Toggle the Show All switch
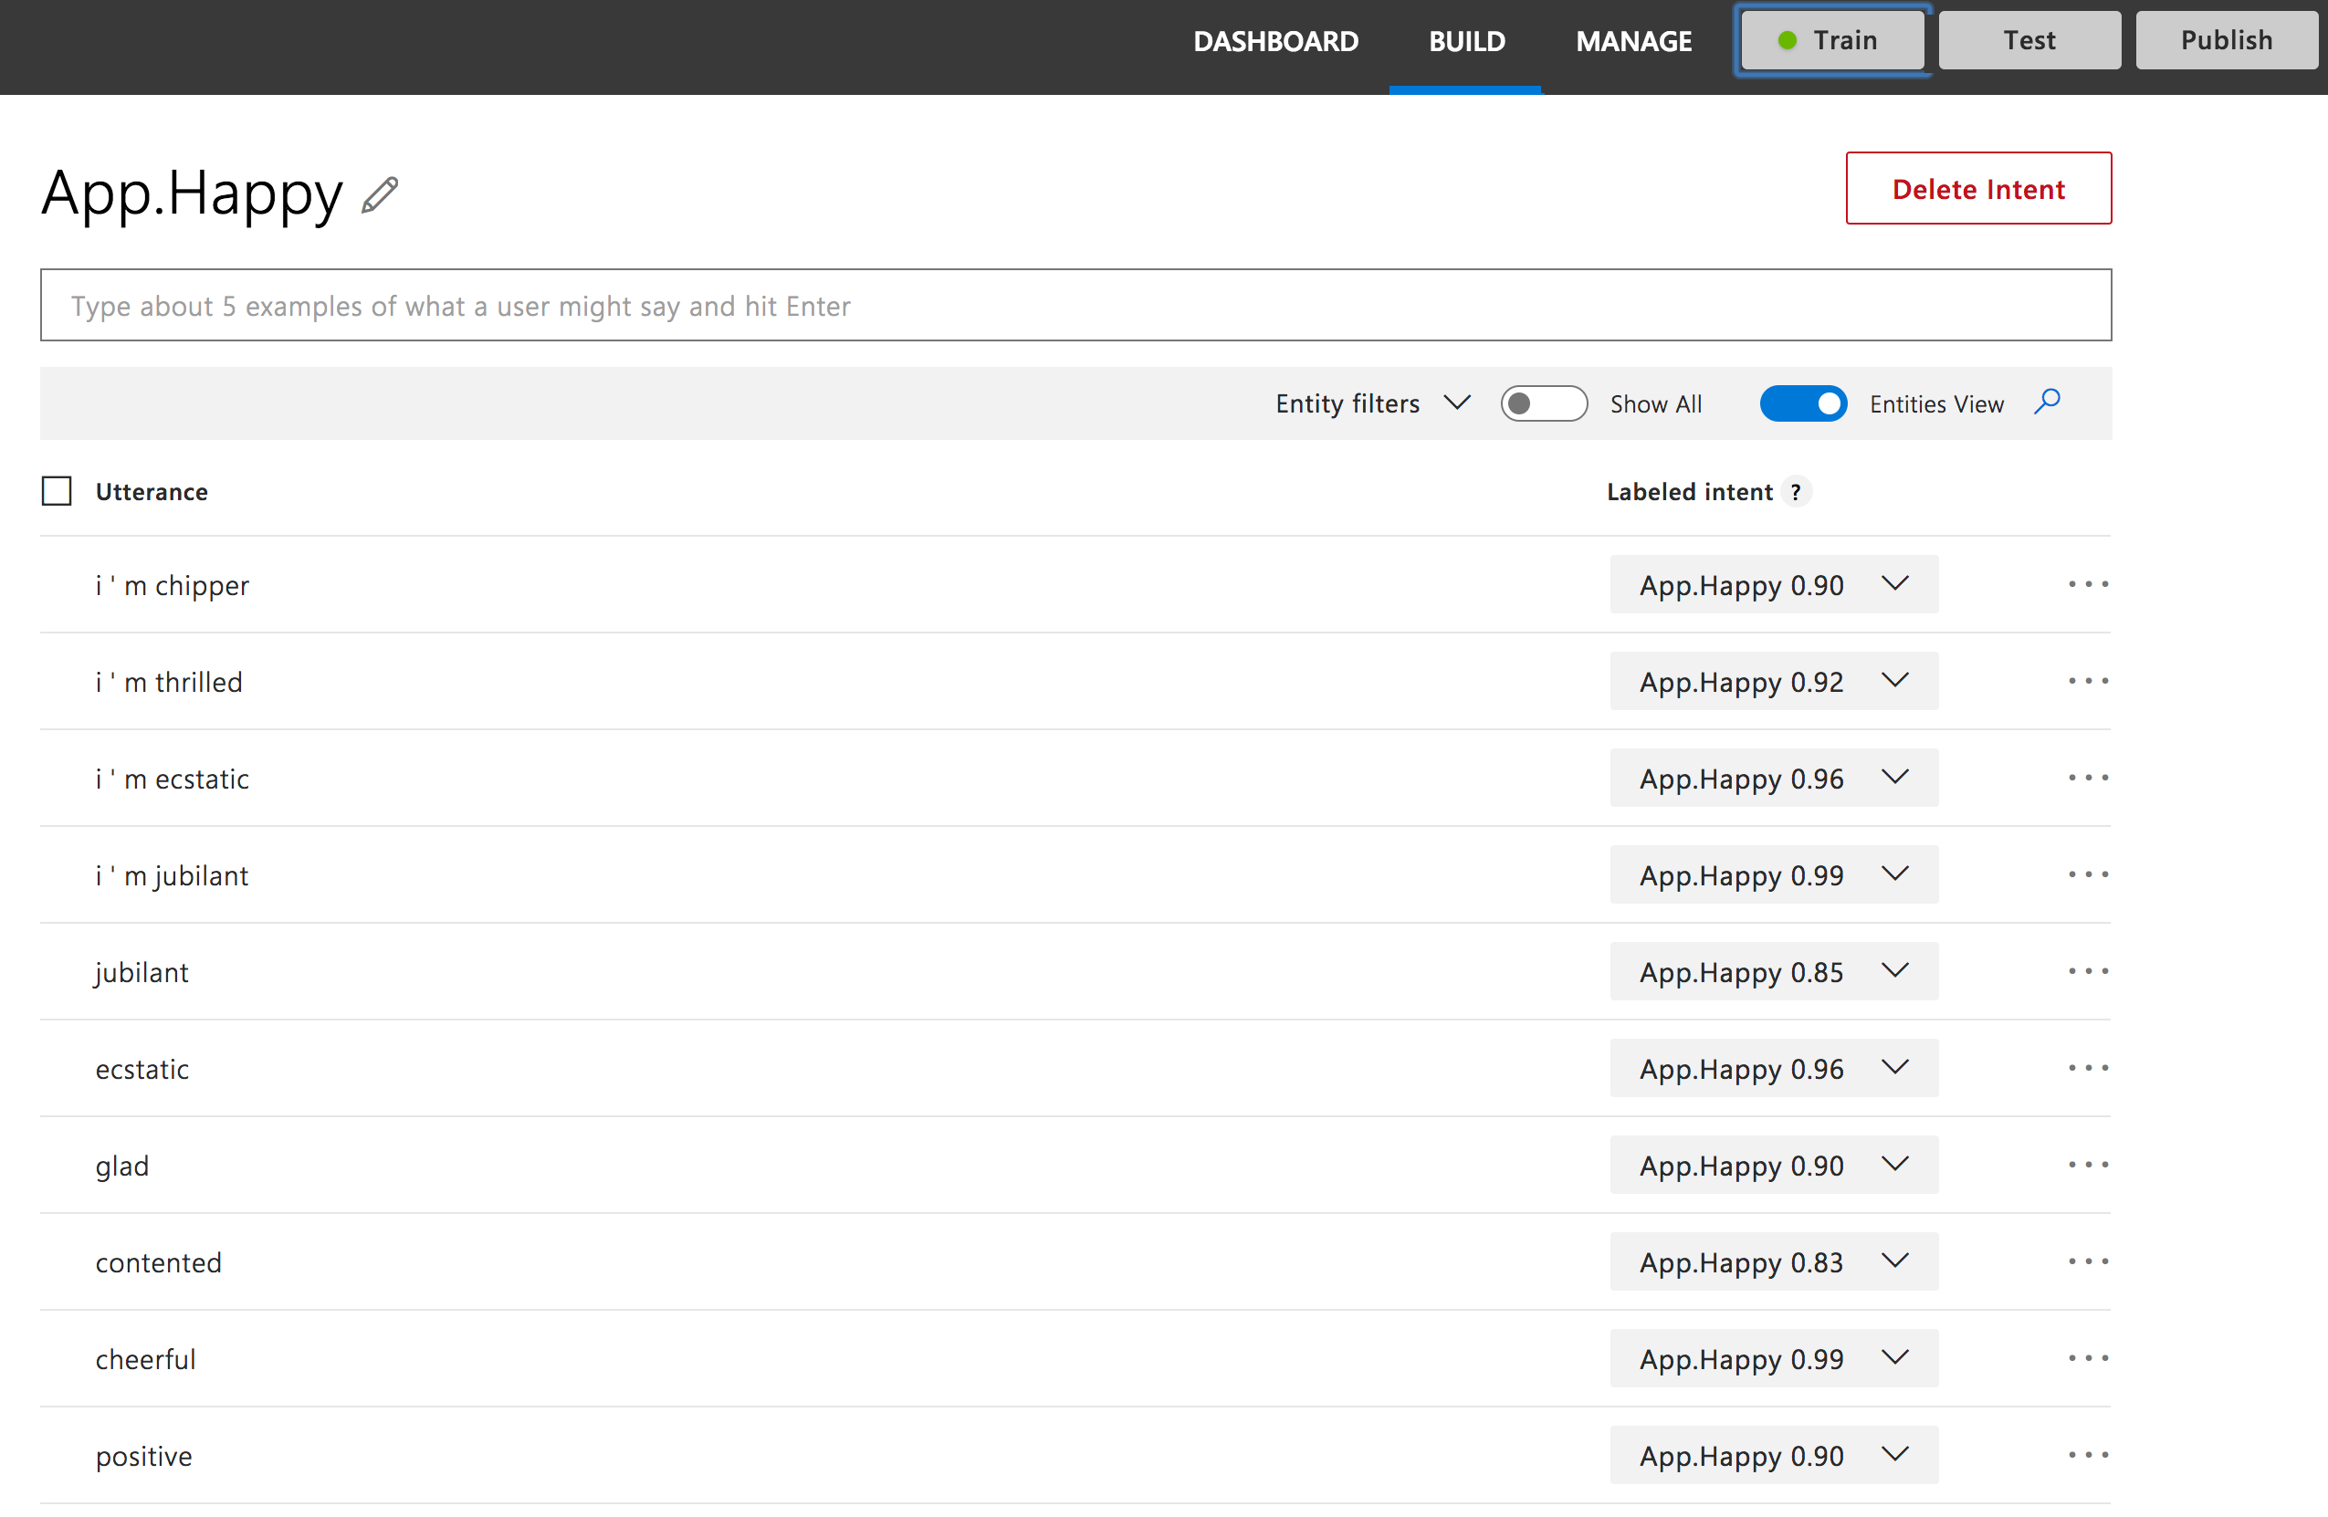This screenshot has height=1517, width=2328. click(x=1544, y=404)
